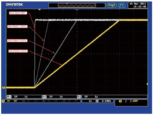
Task: Click the Slew Rate = 30V/s label
Action: coord(17,26)
